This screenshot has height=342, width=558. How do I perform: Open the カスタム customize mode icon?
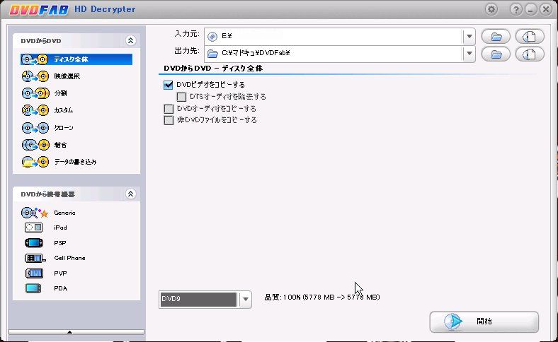(x=35, y=110)
